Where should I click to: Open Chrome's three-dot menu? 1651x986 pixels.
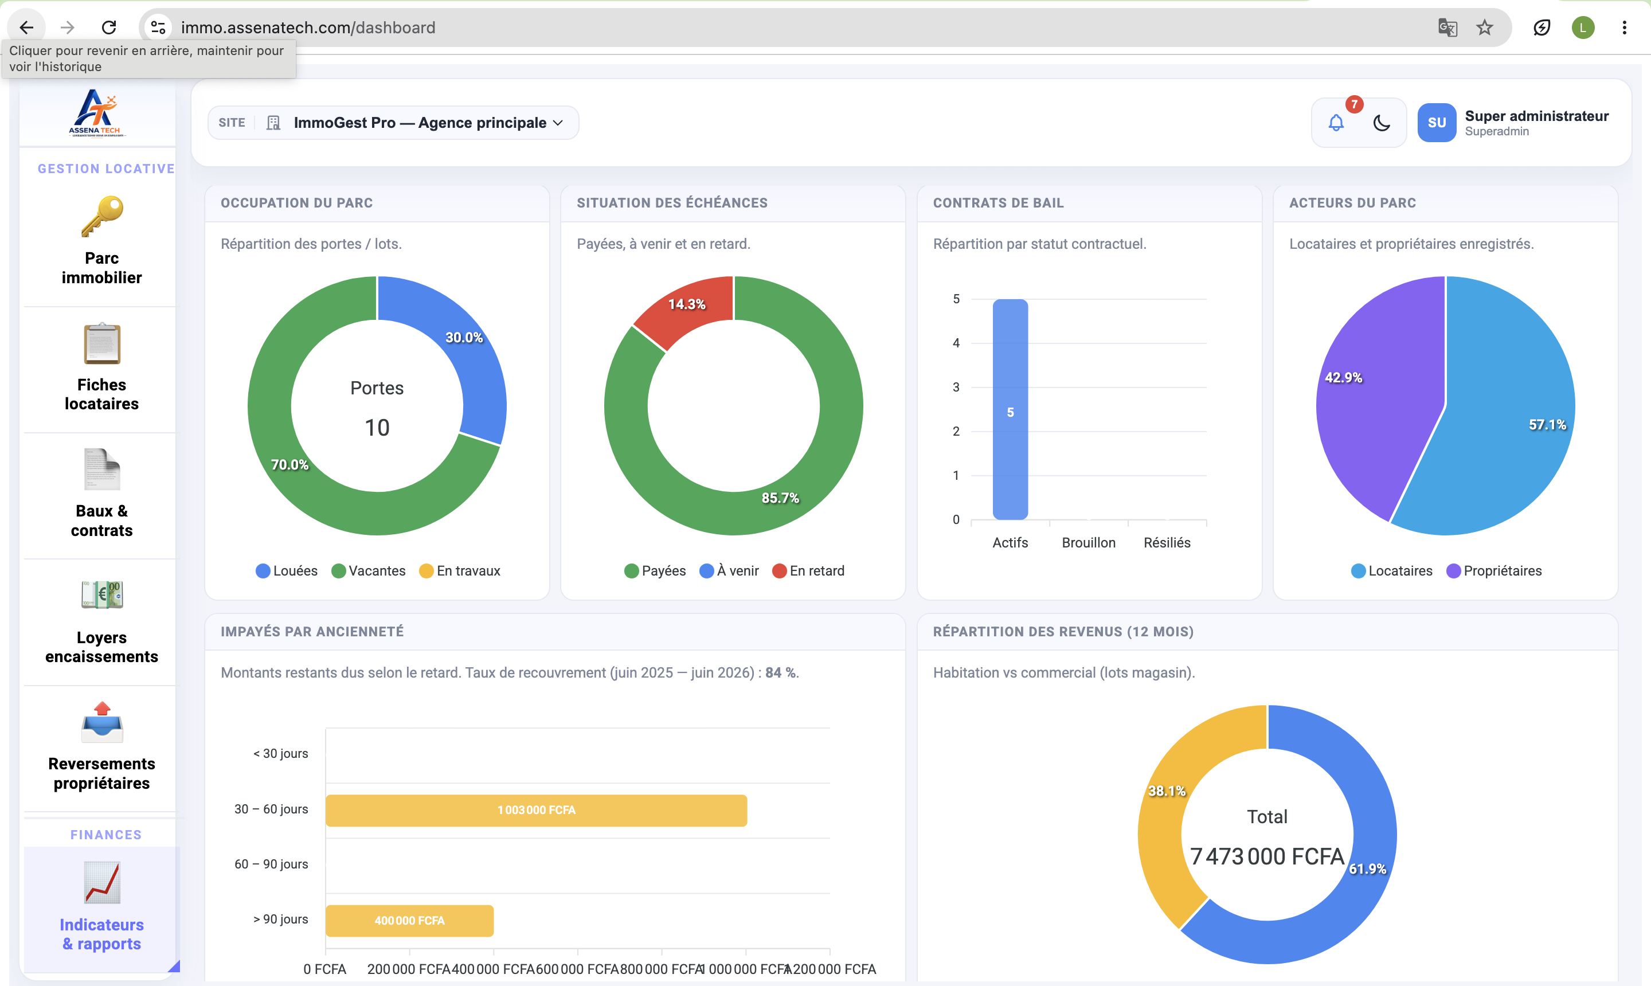click(1623, 28)
